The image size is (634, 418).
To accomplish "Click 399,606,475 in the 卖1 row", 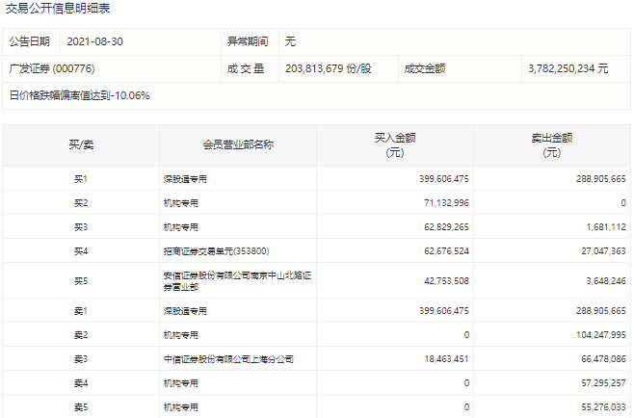I will point(444,311).
